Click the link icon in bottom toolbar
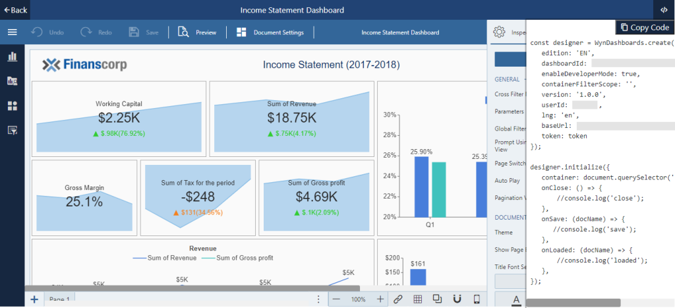This screenshot has width=675, height=308. [x=397, y=299]
